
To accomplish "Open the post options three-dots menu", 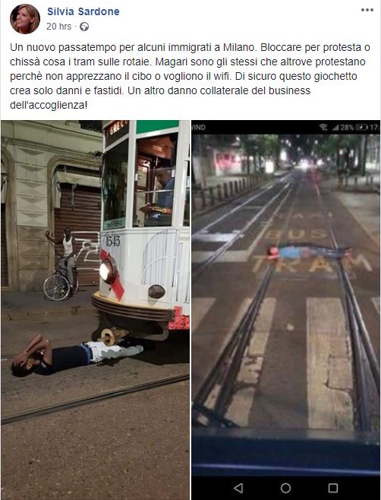I will (367, 10).
